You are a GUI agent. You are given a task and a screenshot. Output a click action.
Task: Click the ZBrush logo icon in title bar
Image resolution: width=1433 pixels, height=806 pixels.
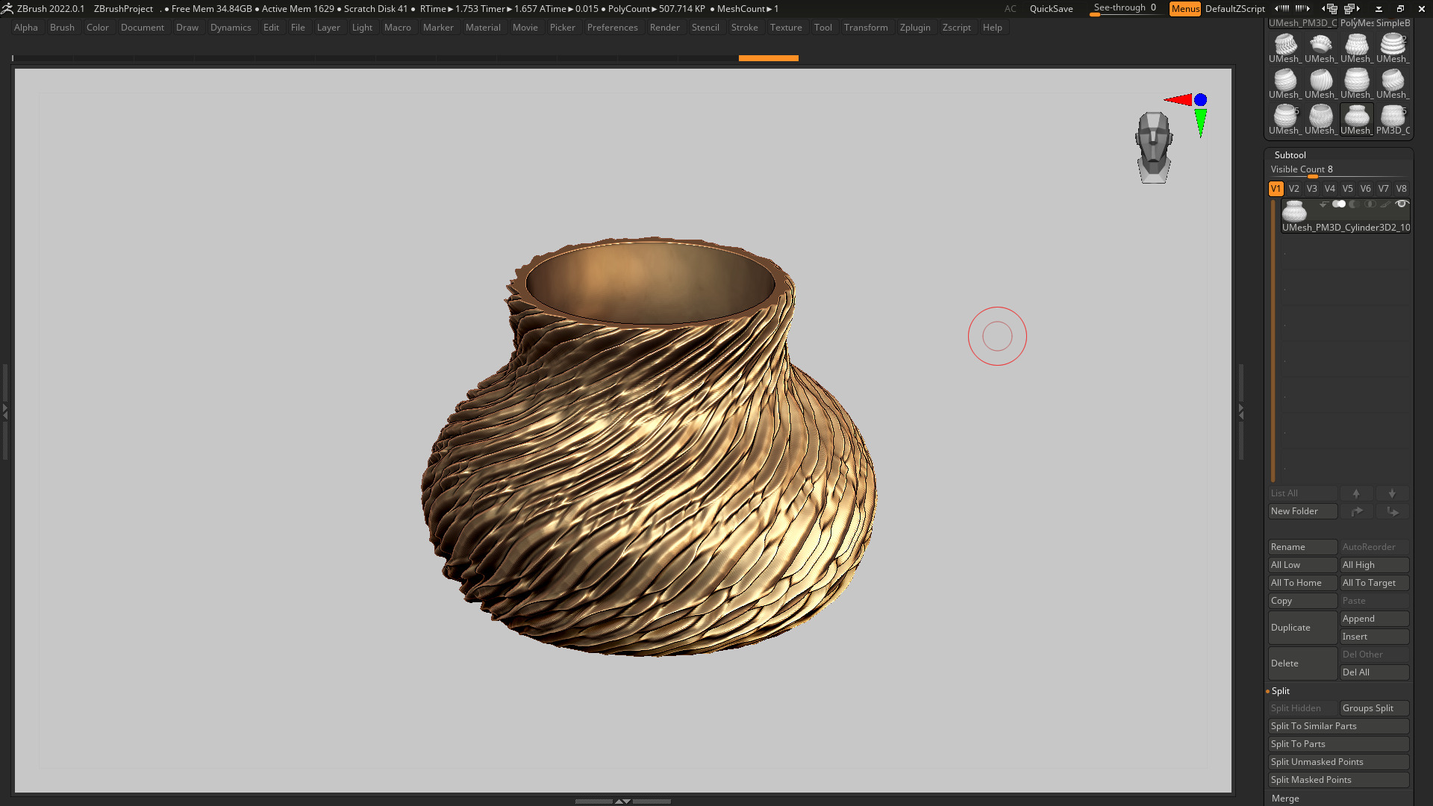pos(7,8)
